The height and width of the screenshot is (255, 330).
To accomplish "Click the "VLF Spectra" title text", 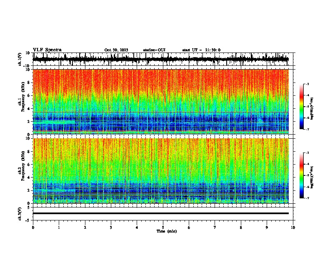I will tap(47, 50).
